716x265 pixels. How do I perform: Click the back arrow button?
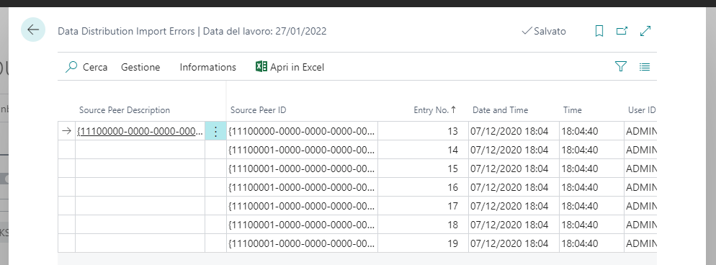click(33, 30)
